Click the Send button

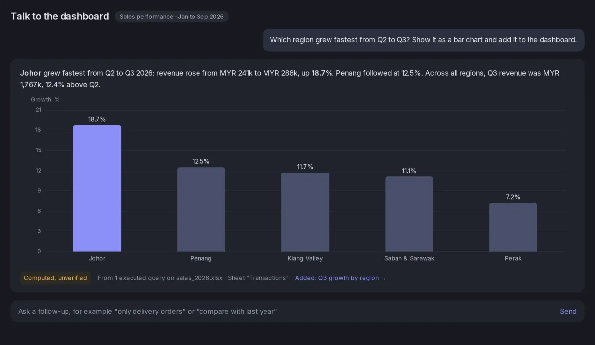pos(568,311)
